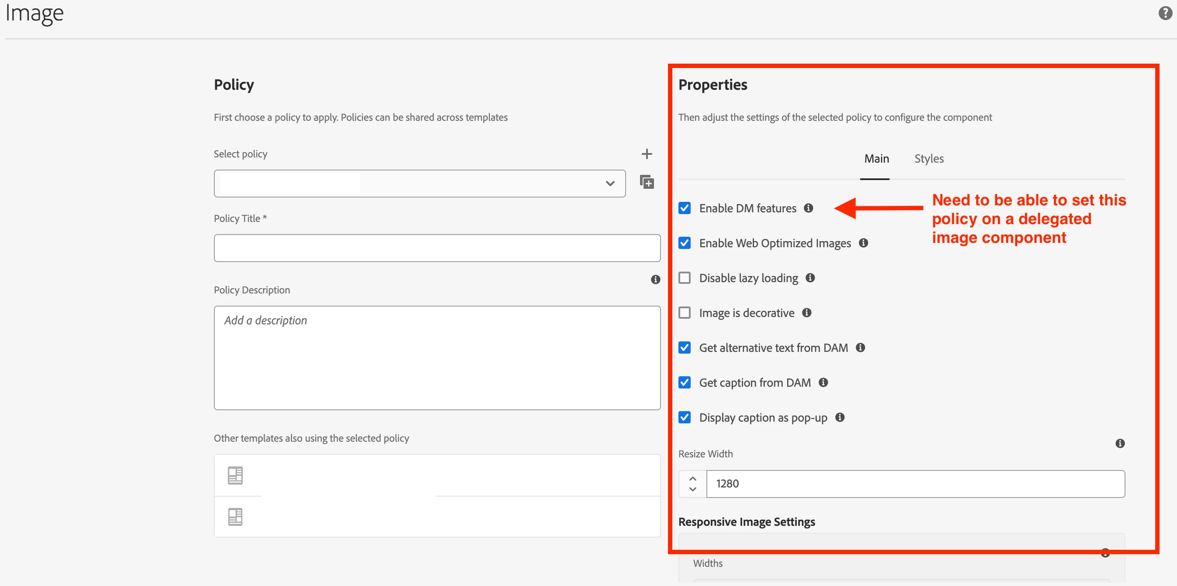
Task: Enable the Disable lazy loading checkbox
Action: point(685,278)
